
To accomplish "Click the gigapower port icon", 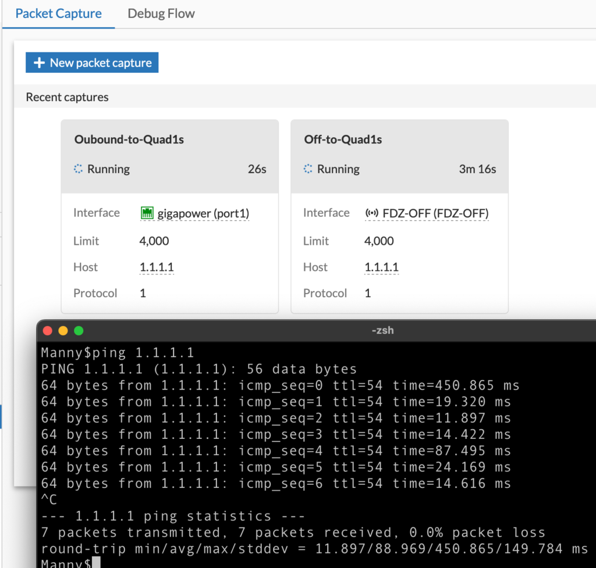I will coord(147,213).
